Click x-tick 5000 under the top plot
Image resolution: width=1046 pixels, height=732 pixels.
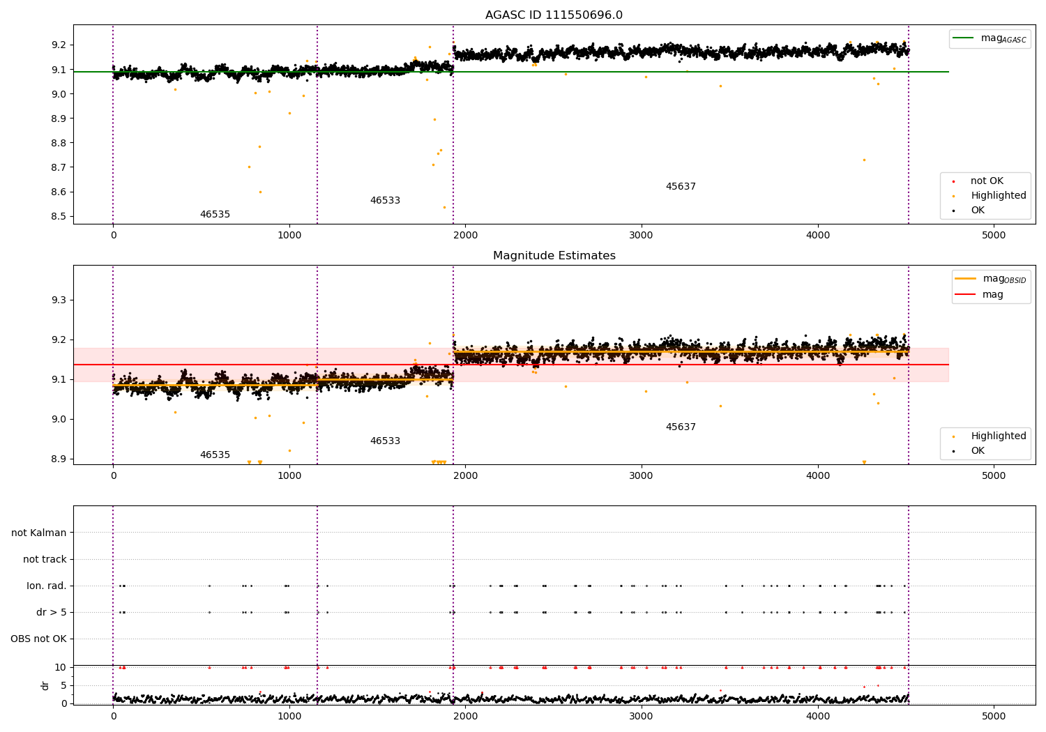click(994, 236)
